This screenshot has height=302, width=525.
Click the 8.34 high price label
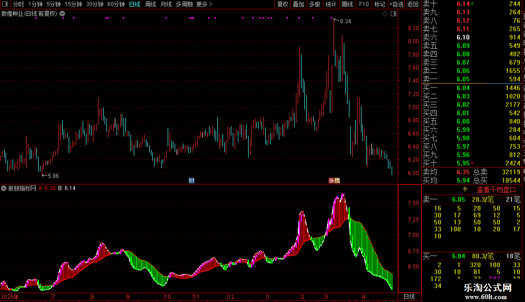(x=346, y=21)
